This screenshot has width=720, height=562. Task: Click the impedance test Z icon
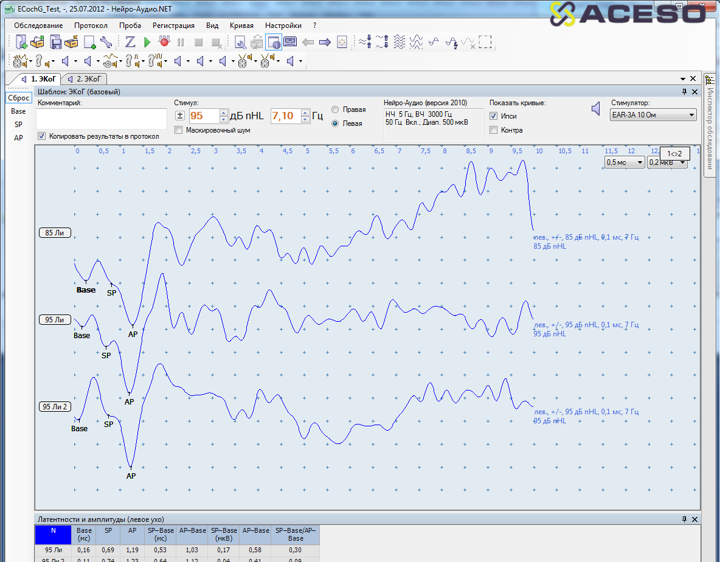[130, 42]
